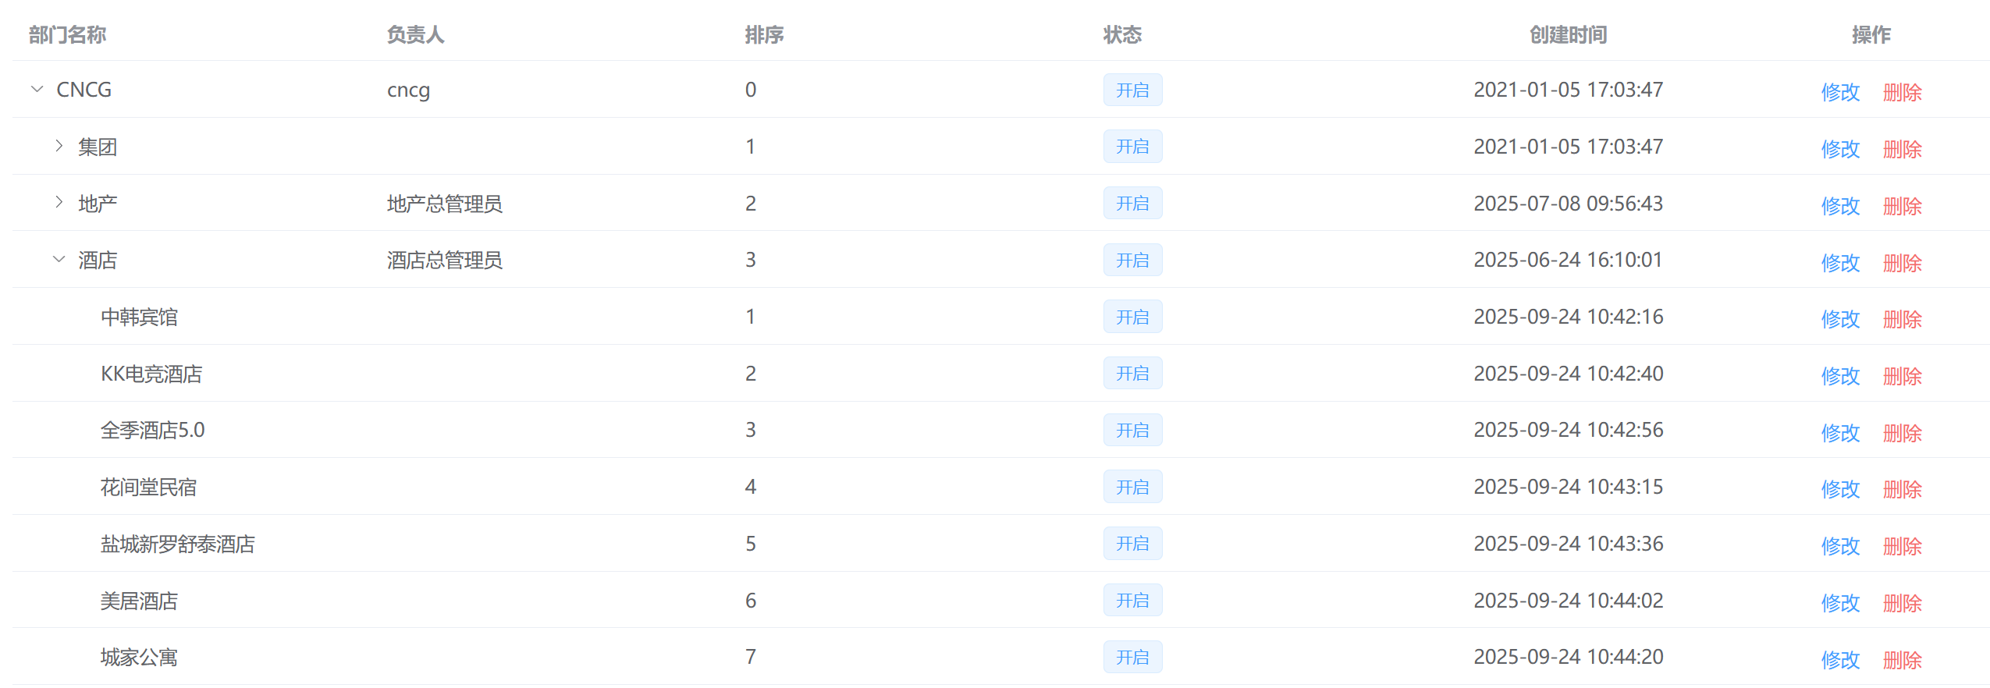This screenshot has width=1990, height=688.
Task: Click 修改 for the CNCG row
Action: pos(1839,92)
